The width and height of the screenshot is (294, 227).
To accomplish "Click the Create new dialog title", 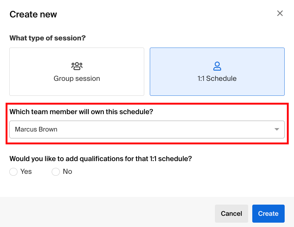I will point(33,14).
